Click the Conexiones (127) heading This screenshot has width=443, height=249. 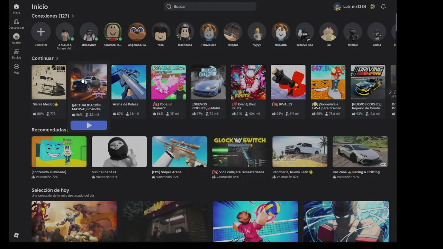point(50,16)
